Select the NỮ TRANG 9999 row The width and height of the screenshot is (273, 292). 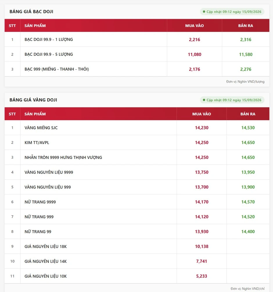coord(137,202)
